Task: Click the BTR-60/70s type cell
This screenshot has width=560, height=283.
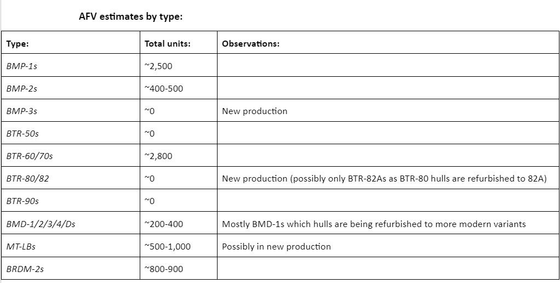Action: (x=30, y=156)
